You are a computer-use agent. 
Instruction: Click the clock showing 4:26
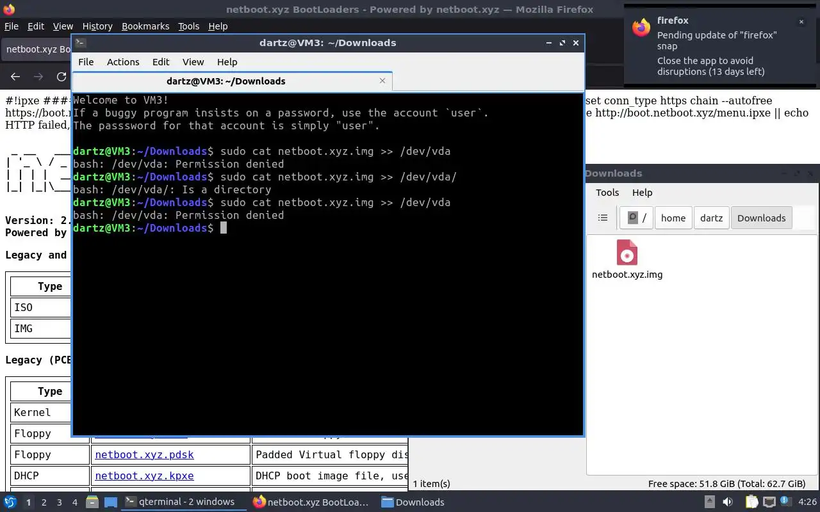pyautogui.click(x=807, y=502)
